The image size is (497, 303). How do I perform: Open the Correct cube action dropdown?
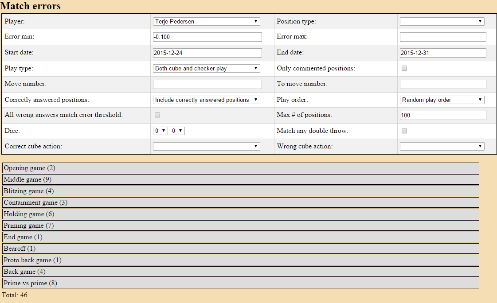206,146
